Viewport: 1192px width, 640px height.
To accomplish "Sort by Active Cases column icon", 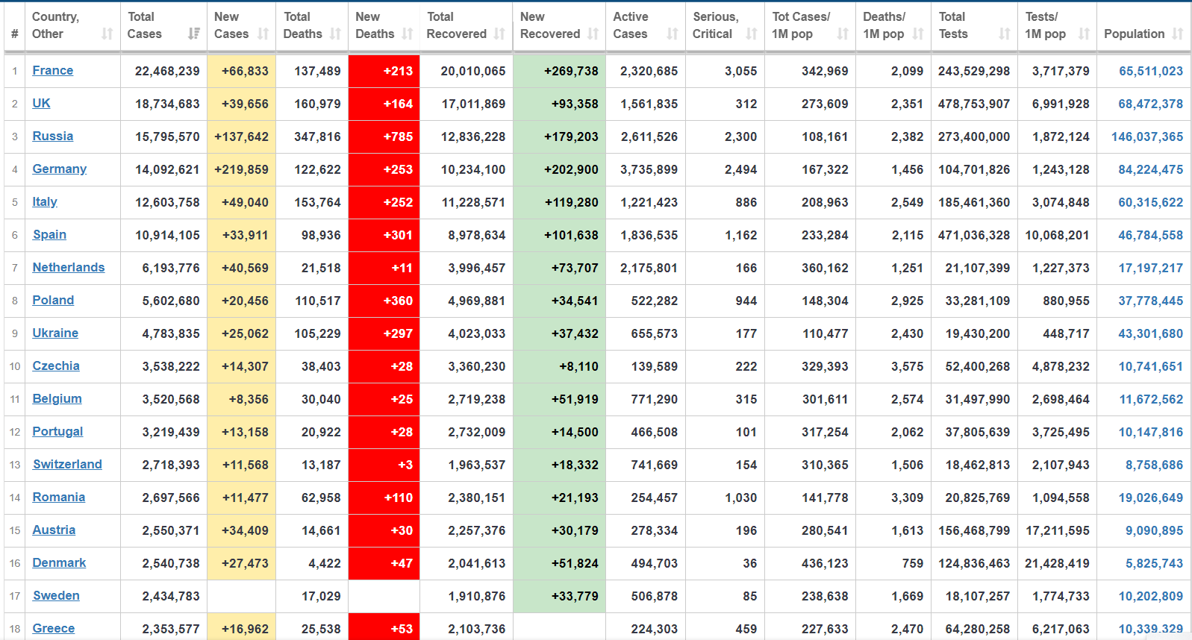I will [x=673, y=34].
